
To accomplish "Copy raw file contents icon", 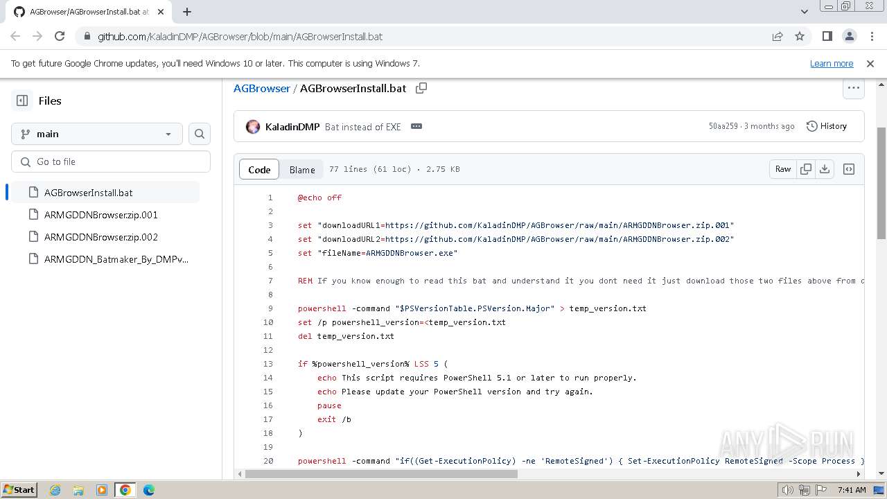I will pyautogui.click(x=805, y=169).
